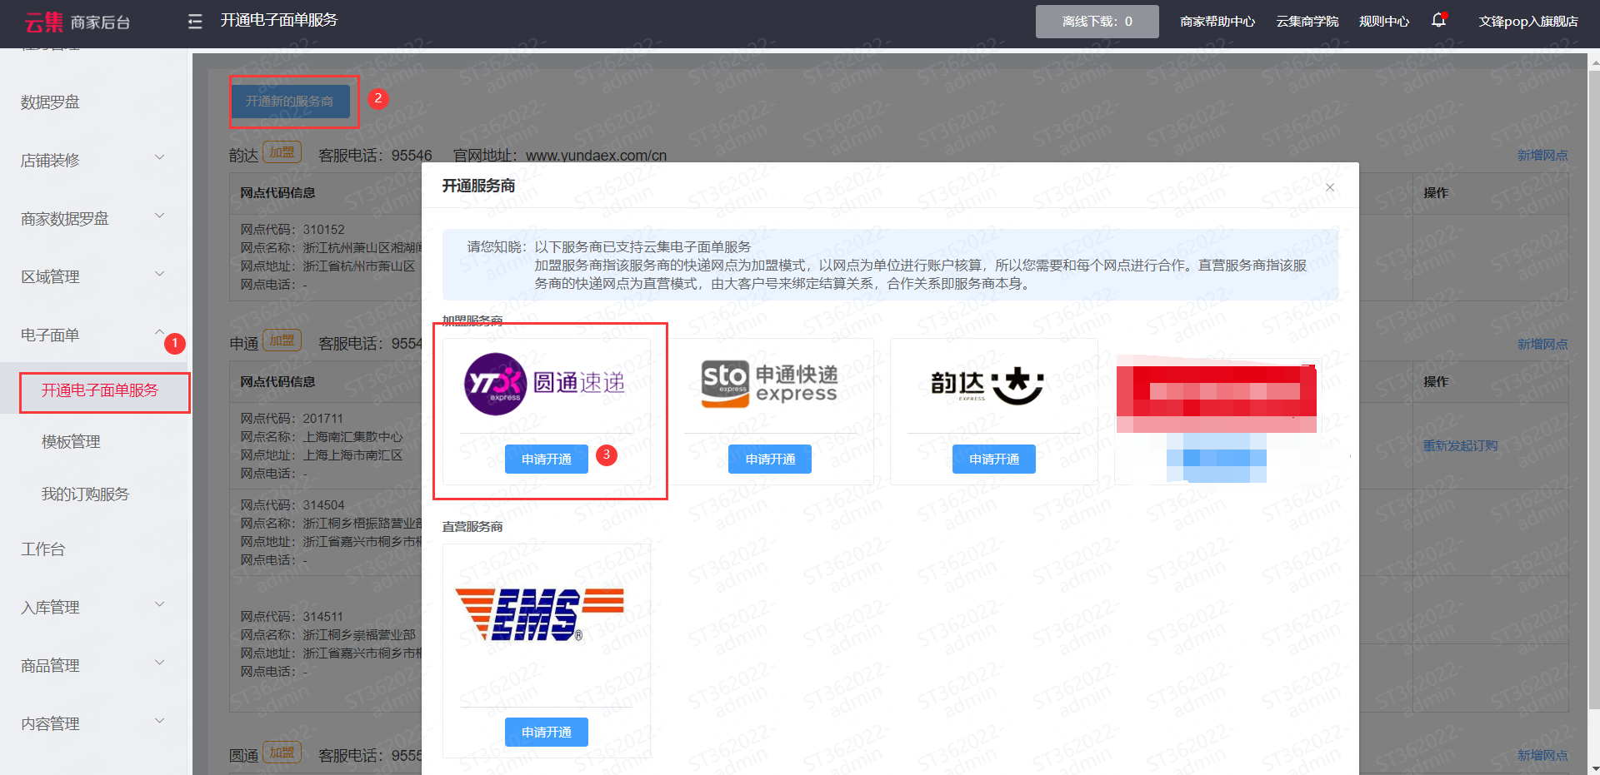Click the 云集 商家后台 logo
This screenshot has height=775, width=1600.
[77, 22]
